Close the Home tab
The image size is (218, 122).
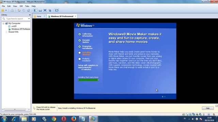point(44,16)
